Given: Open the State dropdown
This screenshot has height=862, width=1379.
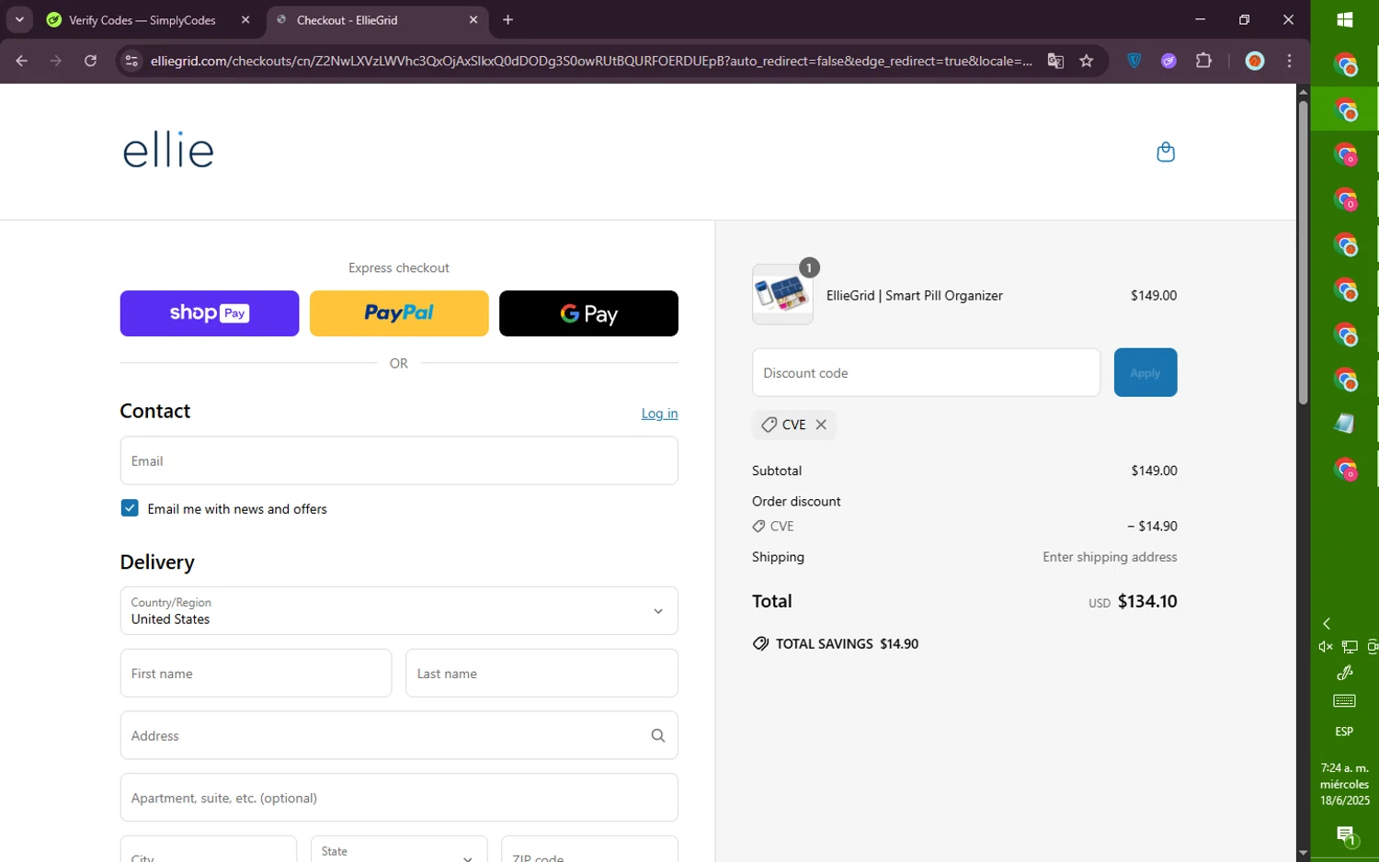Looking at the screenshot, I should point(399,851).
